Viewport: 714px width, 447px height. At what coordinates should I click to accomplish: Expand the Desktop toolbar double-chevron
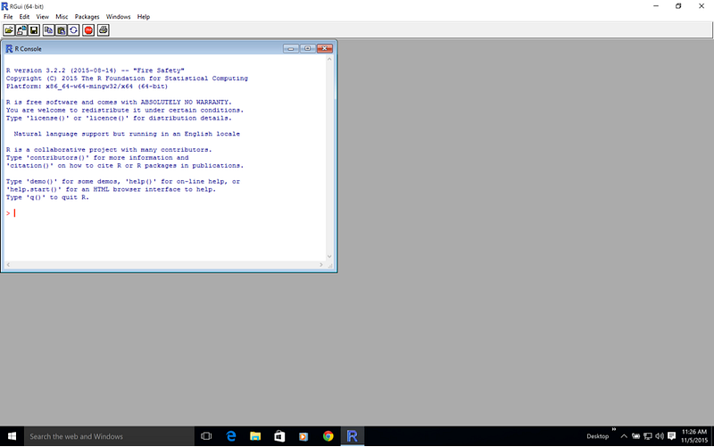tap(614, 429)
